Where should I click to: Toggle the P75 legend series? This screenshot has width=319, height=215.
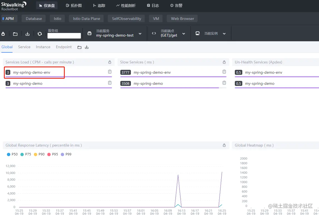[x=26, y=154]
